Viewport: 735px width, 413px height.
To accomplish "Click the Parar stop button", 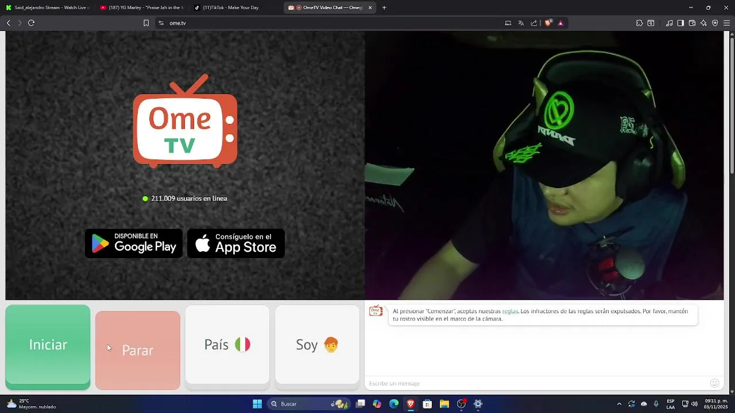I will coord(138,350).
